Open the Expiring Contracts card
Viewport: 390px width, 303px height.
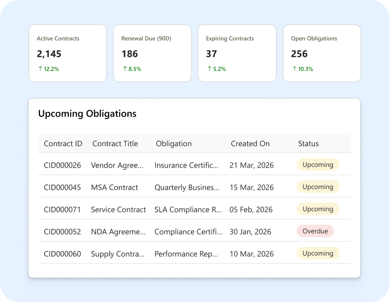[x=237, y=53]
